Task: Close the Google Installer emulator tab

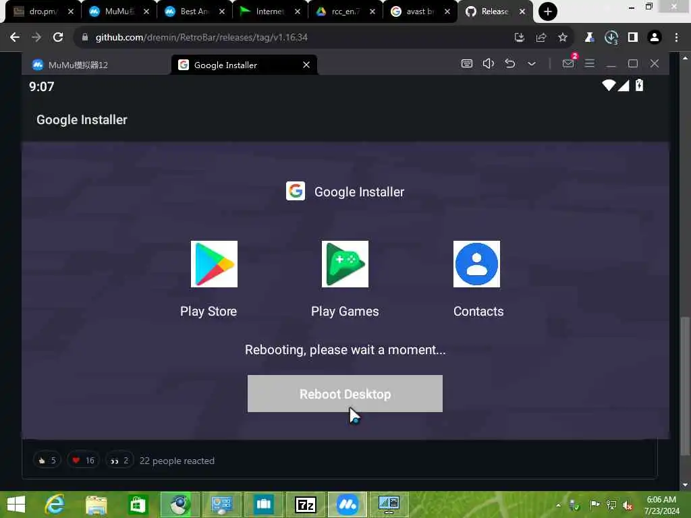Action: pyautogui.click(x=306, y=65)
